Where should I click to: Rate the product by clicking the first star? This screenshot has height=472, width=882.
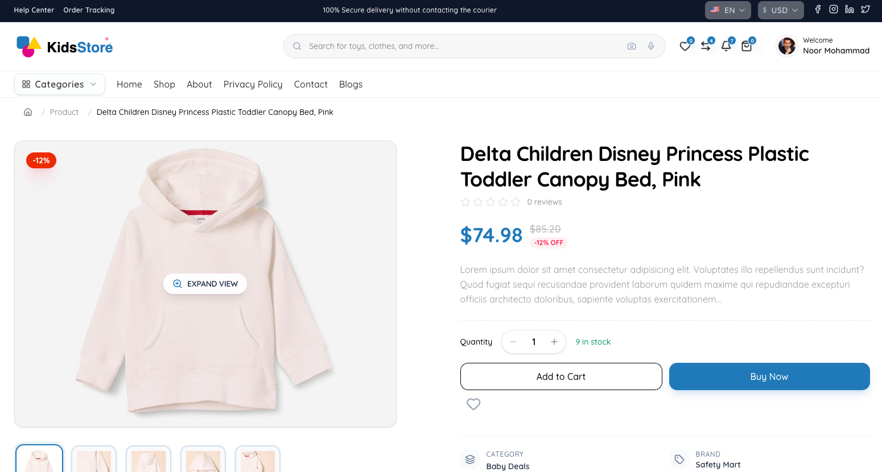[x=465, y=201]
